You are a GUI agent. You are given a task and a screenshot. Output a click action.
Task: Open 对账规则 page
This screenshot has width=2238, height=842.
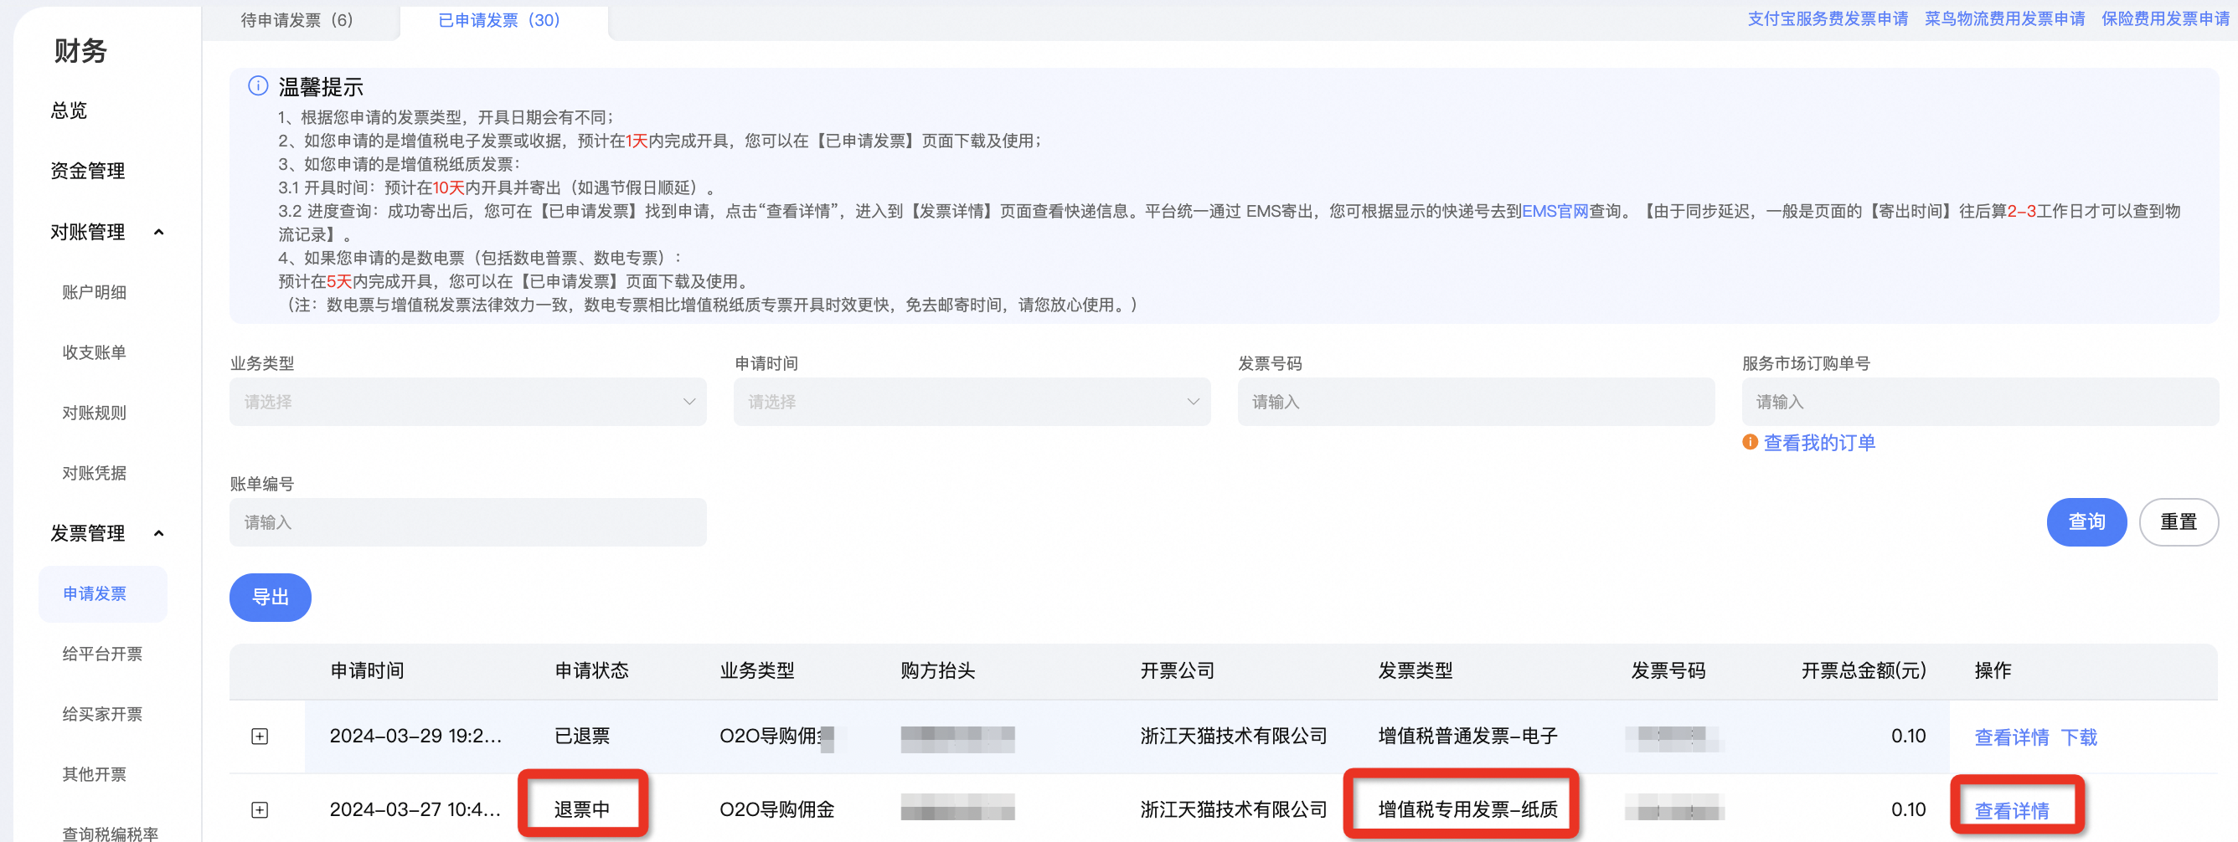tap(95, 413)
